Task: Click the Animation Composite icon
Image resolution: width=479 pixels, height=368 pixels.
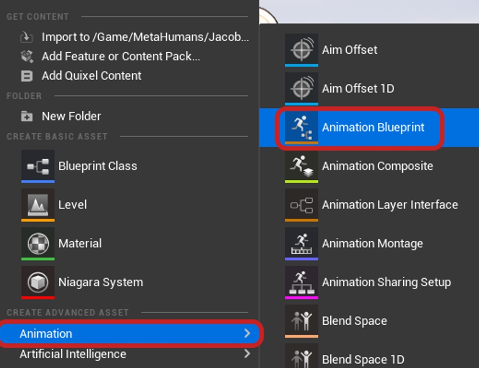Action: click(301, 166)
